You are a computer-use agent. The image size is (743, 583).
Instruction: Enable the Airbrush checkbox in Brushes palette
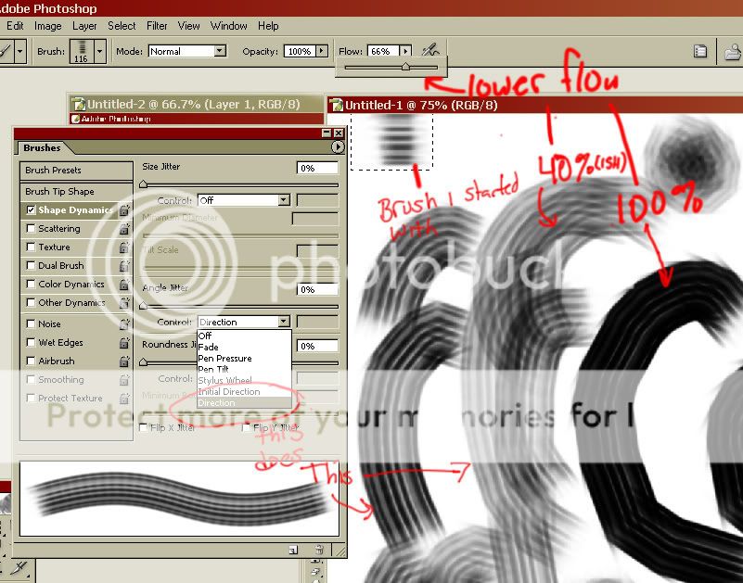[31, 361]
